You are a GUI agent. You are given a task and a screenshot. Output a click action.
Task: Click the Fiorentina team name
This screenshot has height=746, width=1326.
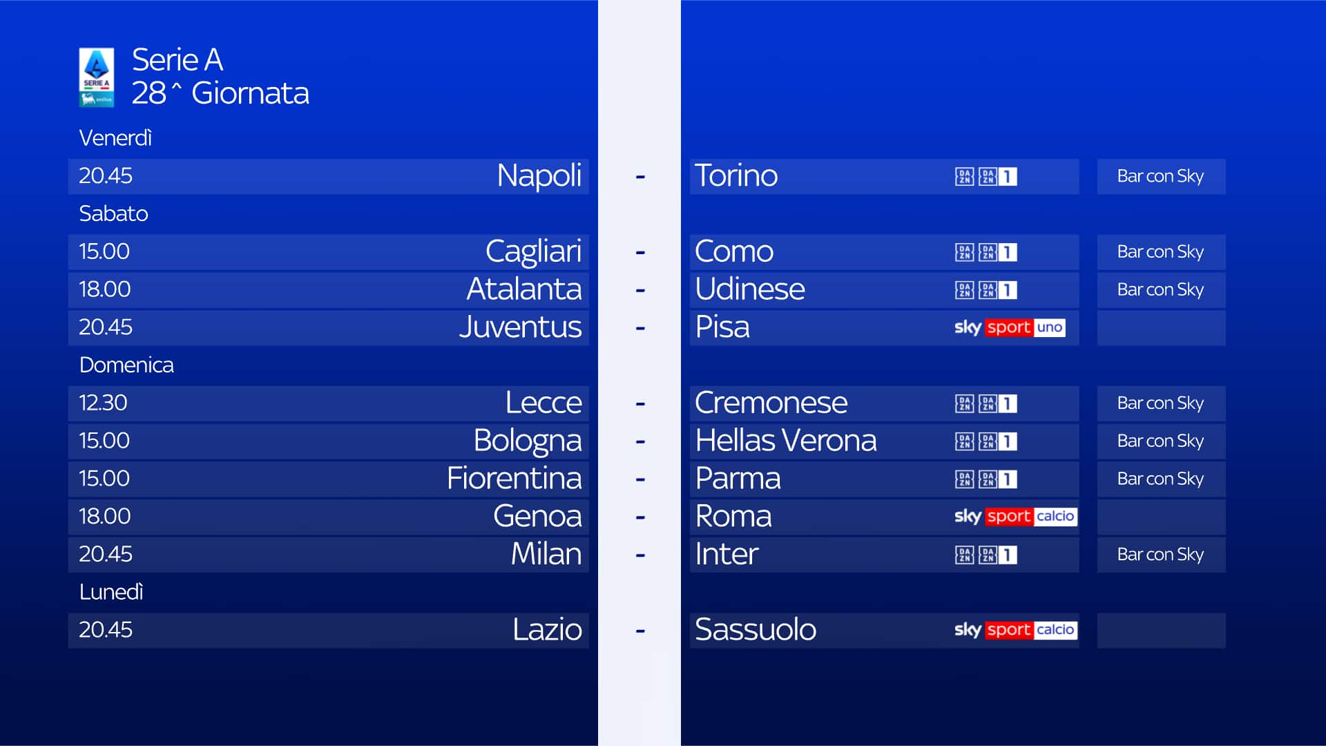[514, 479]
